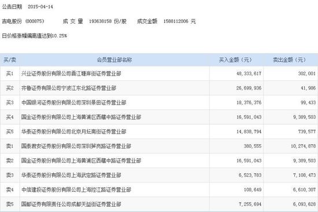Viewport: 318px width, 212px height.
Task: Select the 买3 row label
Action: 10,103
